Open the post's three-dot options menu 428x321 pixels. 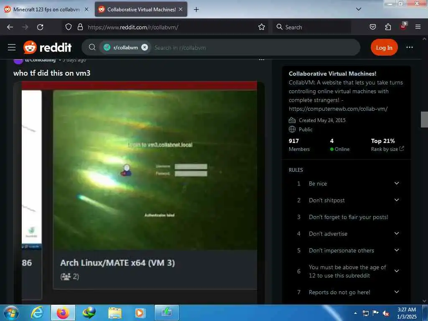pyautogui.click(x=262, y=59)
